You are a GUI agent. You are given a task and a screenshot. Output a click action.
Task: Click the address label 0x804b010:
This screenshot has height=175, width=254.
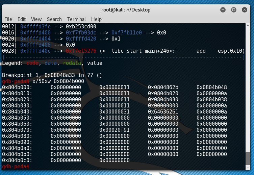tap(17, 94)
